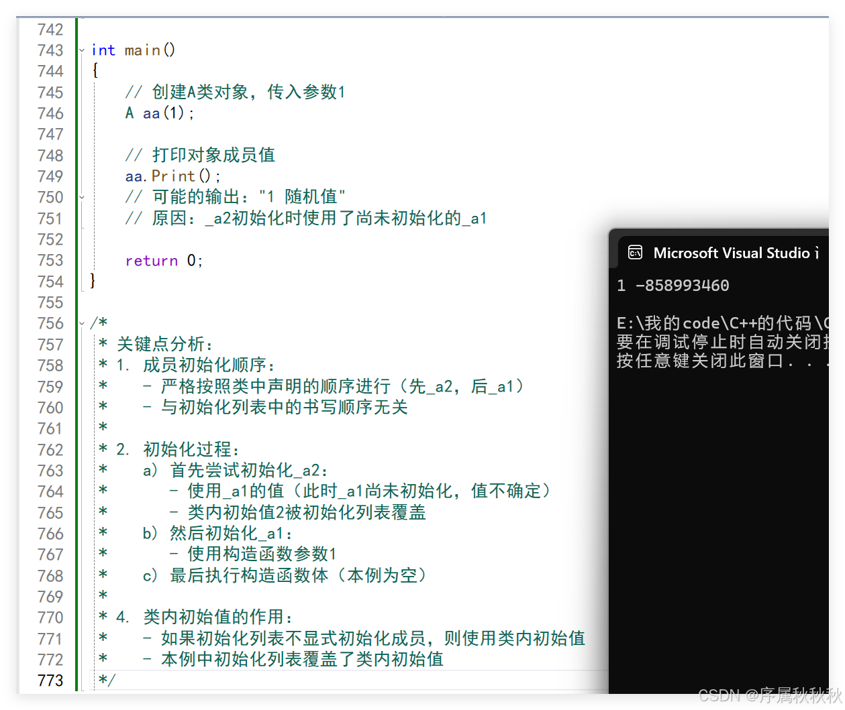Click the closing '*/' on line 773

coord(107,681)
